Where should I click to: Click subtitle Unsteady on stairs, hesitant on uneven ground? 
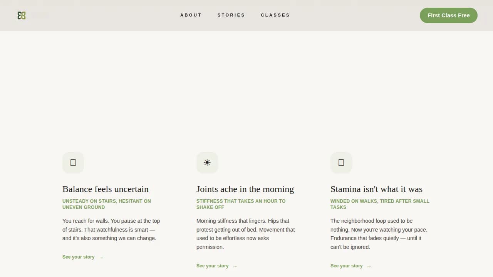coord(107,204)
